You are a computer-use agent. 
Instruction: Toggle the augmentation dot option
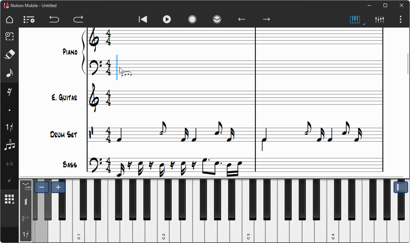(x=10, y=111)
